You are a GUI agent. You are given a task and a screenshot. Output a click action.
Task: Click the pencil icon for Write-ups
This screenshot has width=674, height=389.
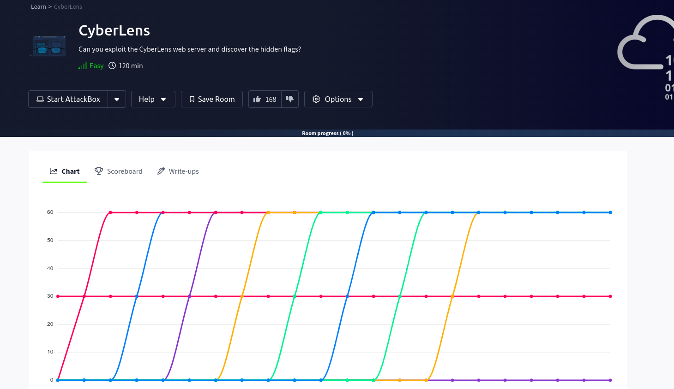pyautogui.click(x=161, y=171)
